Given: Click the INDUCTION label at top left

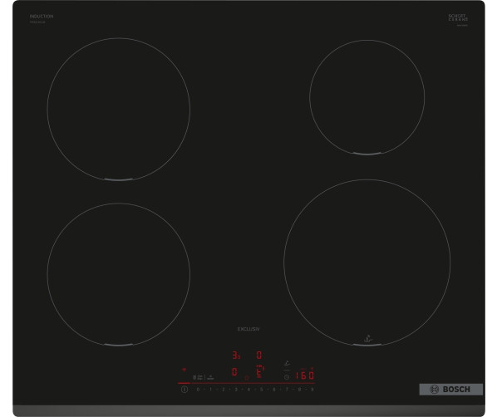Looking at the screenshot, I should [42, 16].
